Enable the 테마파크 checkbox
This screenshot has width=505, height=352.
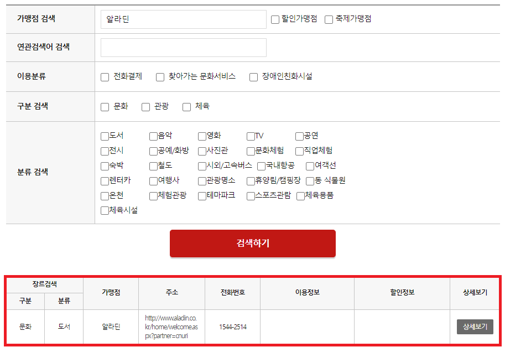(x=202, y=195)
